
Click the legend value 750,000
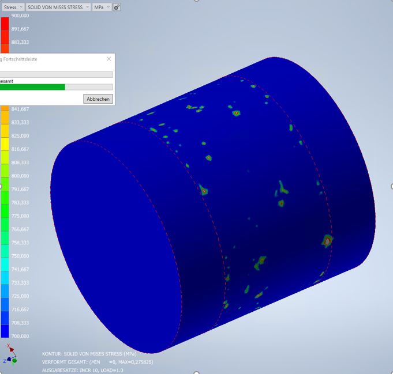[x=20, y=256]
